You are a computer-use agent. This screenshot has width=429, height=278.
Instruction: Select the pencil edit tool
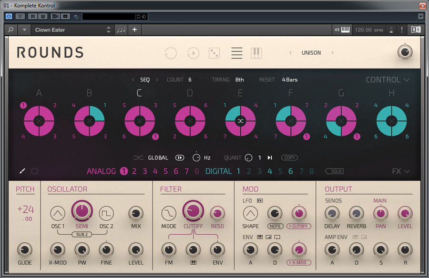22,171
